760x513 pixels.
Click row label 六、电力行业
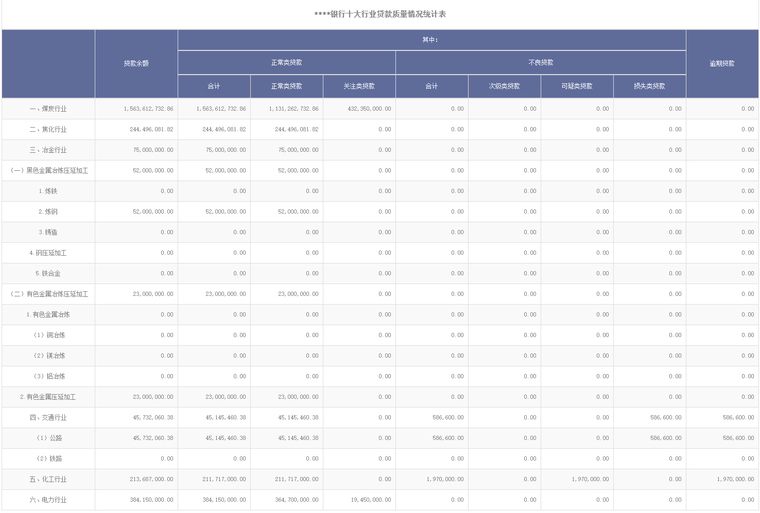click(48, 500)
